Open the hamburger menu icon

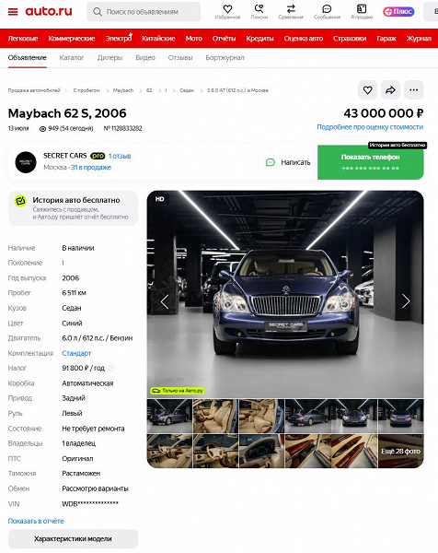[13, 12]
